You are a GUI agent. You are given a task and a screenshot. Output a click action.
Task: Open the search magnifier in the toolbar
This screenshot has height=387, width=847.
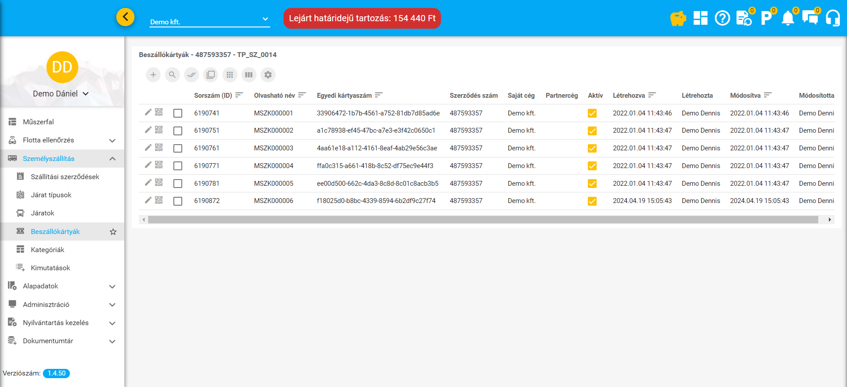coord(172,75)
